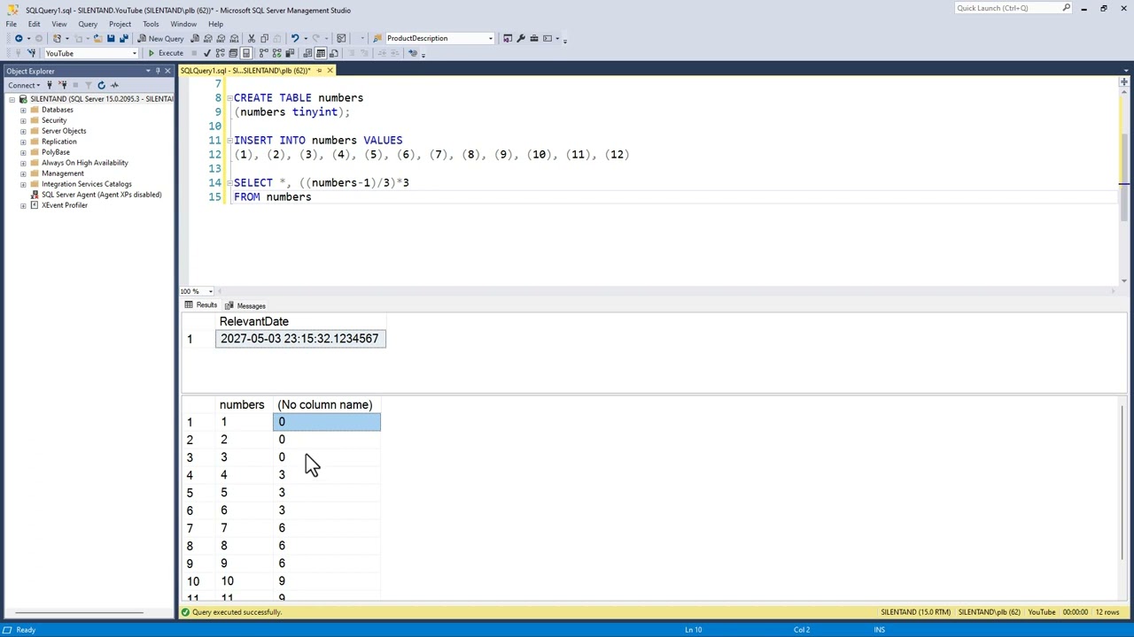Open the View menu

click(x=58, y=24)
